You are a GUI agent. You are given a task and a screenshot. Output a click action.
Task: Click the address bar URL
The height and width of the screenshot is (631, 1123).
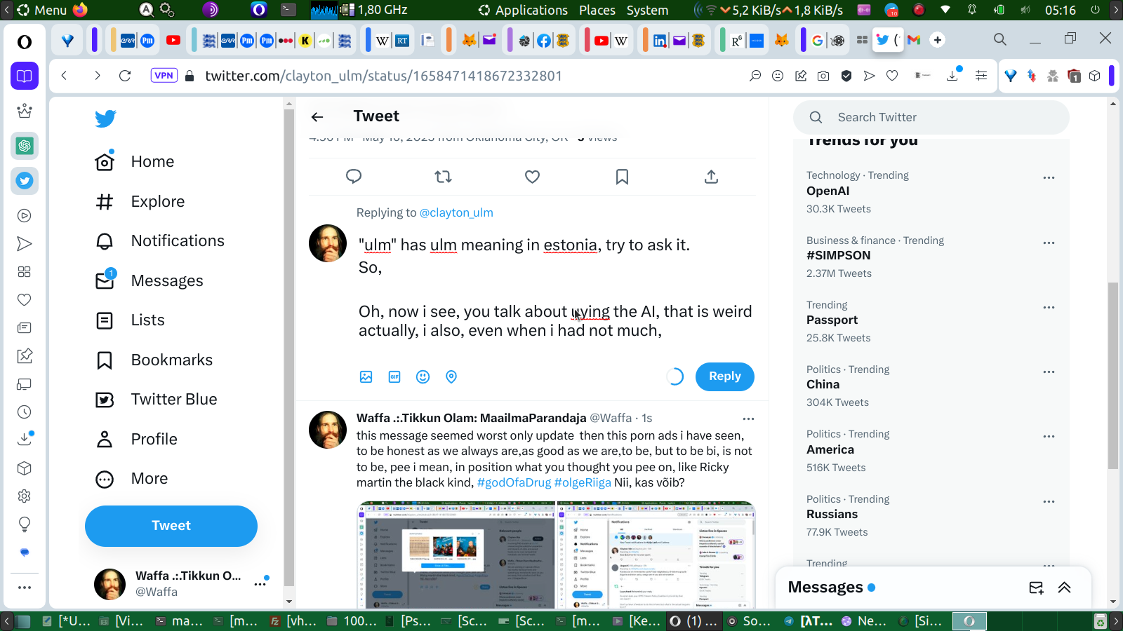383,76
